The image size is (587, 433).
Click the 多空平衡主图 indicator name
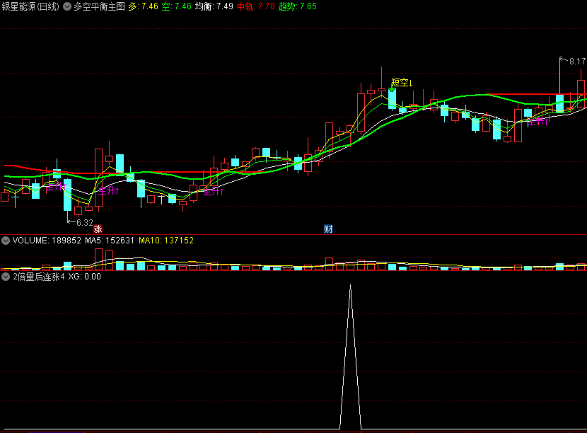[99, 6]
